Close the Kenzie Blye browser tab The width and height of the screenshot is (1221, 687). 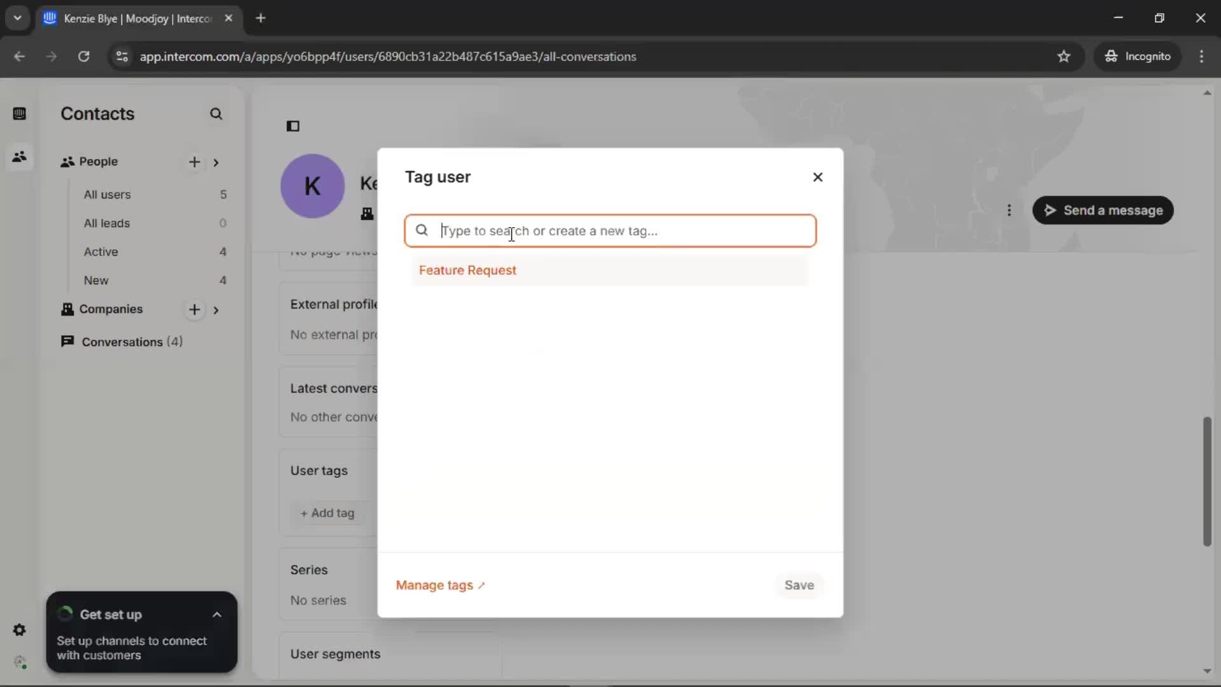click(x=228, y=18)
